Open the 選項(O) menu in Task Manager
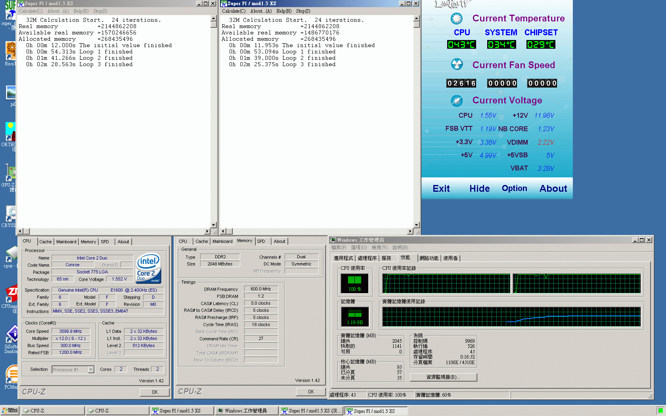The image size is (666, 416). (359, 248)
